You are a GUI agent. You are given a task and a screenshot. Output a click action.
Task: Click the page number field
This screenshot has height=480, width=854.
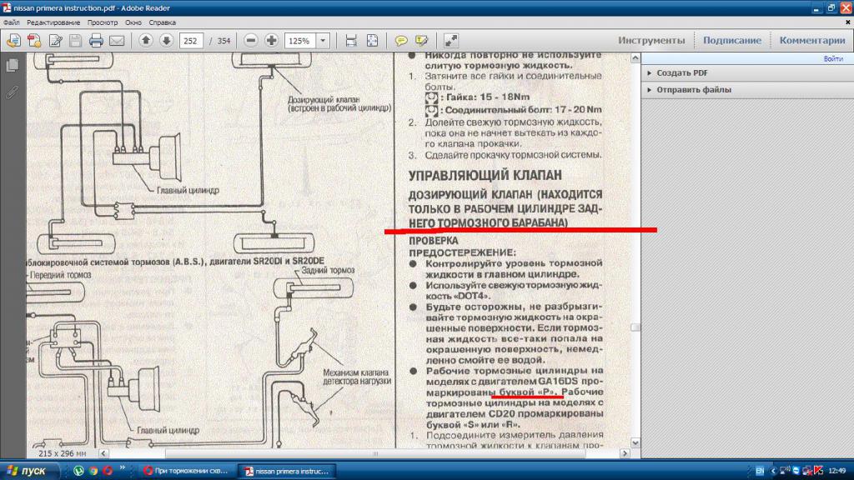(x=191, y=41)
